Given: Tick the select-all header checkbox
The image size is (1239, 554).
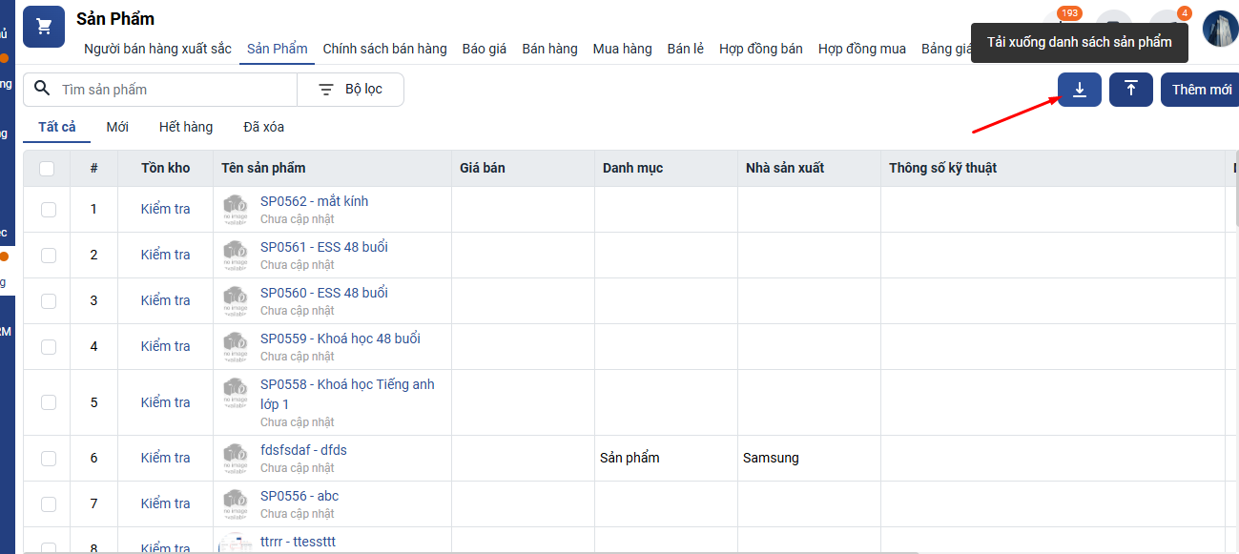Looking at the screenshot, I should [x=48, y=169].
